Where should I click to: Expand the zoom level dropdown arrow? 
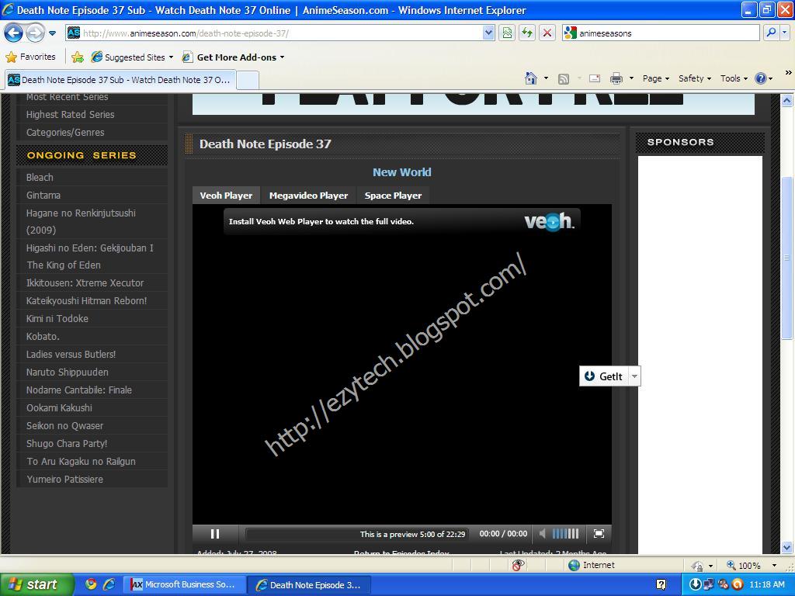(x=774, y=566)
